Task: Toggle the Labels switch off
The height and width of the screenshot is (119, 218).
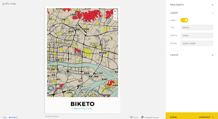Action: tap(184, 20)
